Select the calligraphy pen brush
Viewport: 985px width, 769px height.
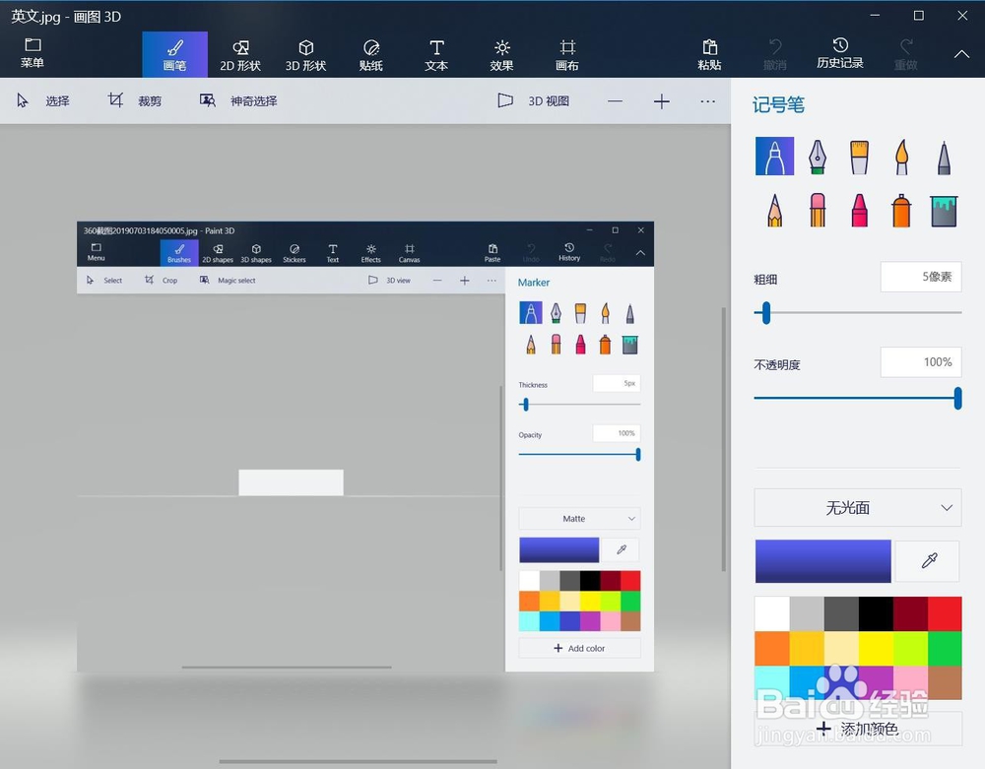817,156
